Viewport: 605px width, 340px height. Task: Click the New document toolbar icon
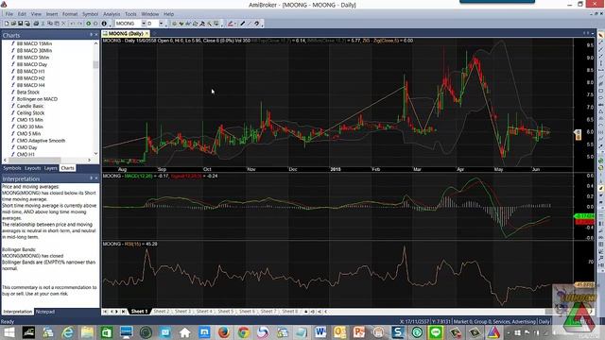(x=7, y=24)
